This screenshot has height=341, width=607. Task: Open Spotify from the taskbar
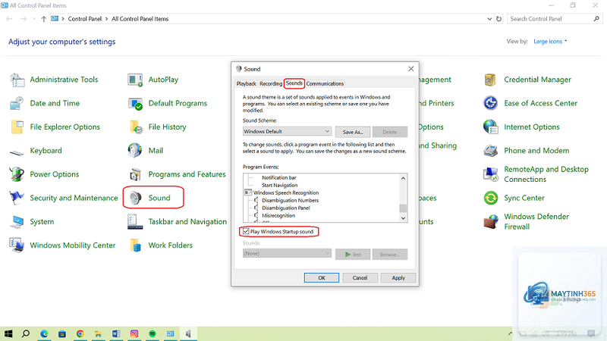153,333
